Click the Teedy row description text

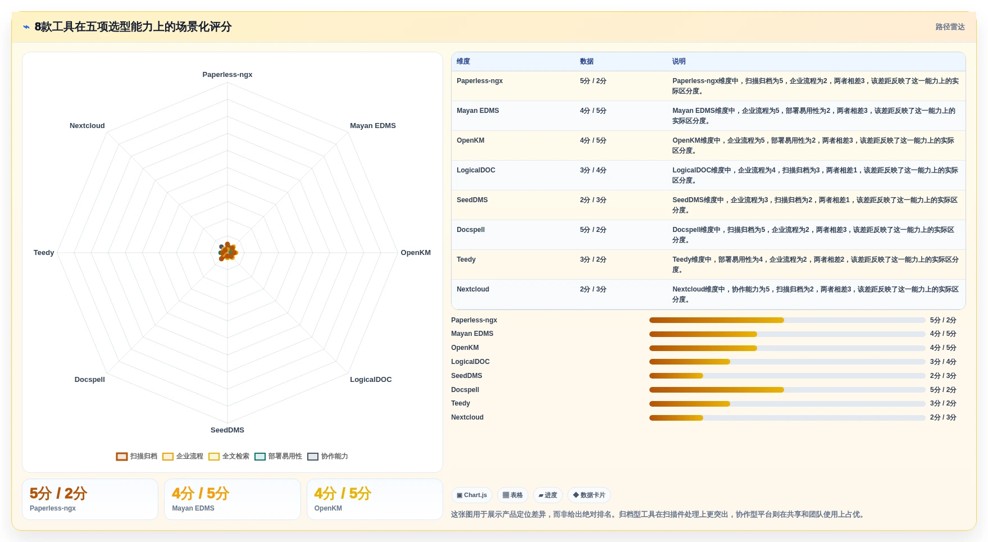coord(816,265)
